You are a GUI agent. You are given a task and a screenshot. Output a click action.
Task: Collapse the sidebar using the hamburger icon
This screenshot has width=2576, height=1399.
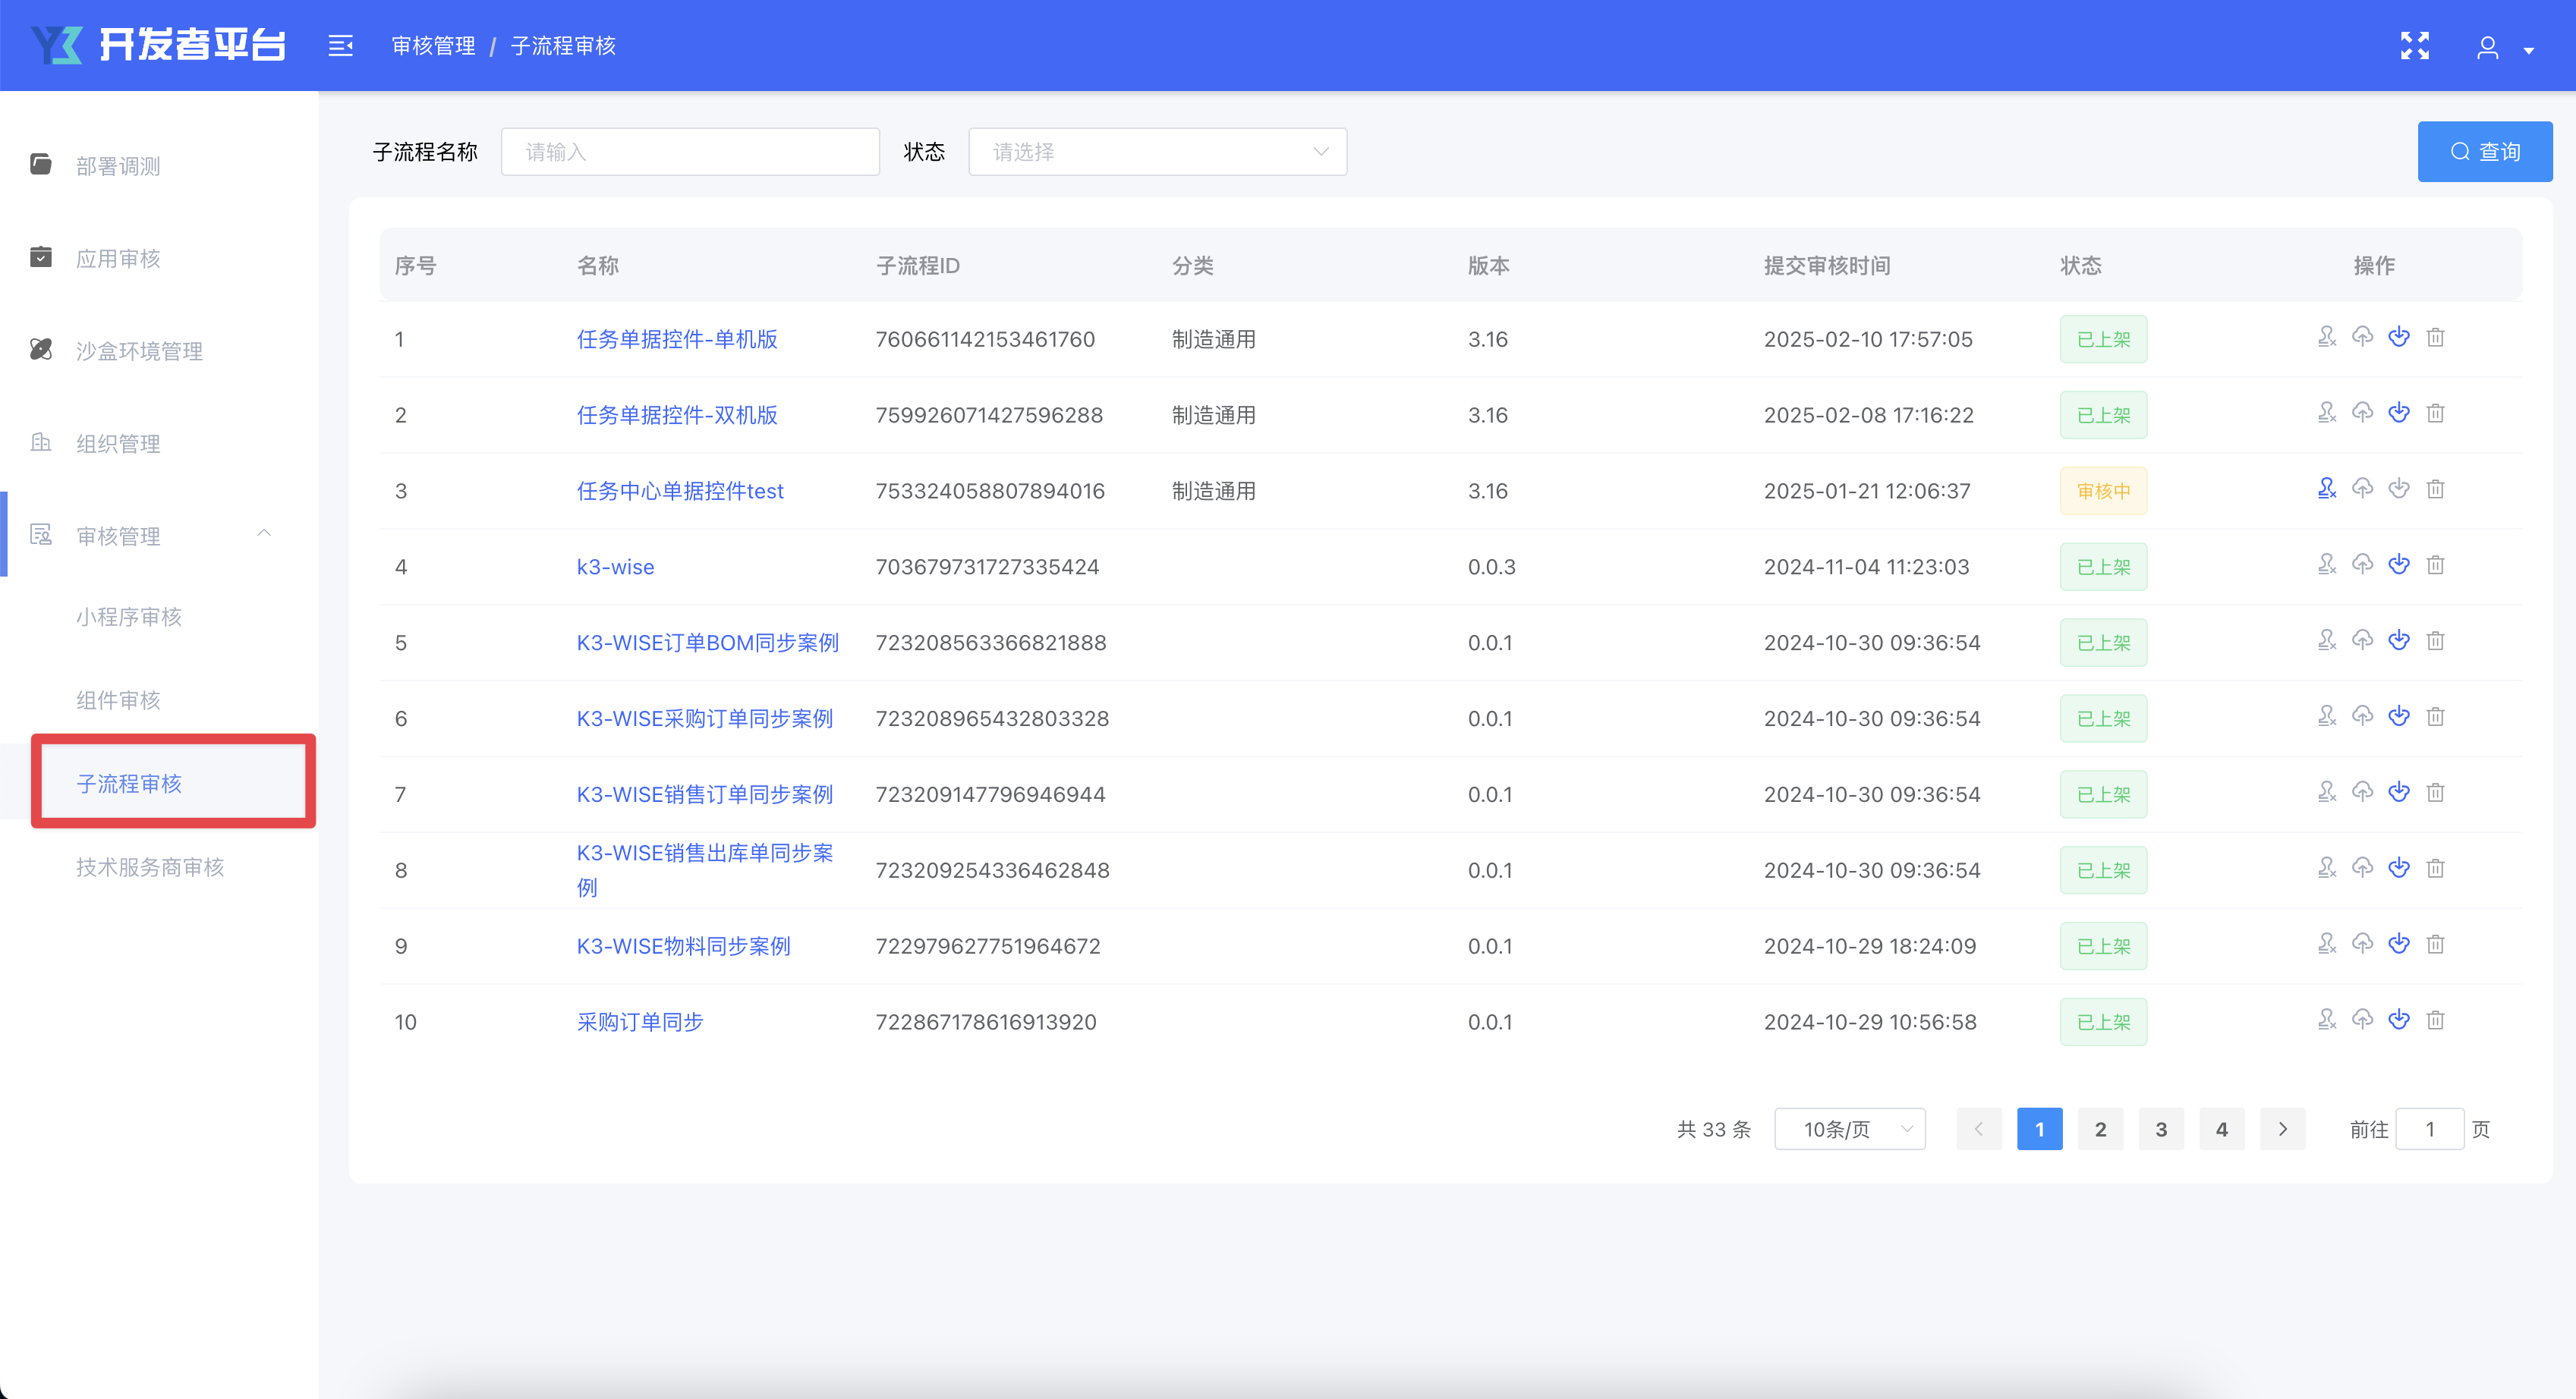(340, 46)
